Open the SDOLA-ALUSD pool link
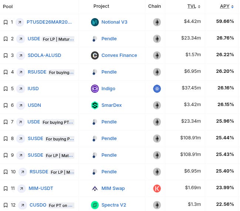 tap(44, 55)
